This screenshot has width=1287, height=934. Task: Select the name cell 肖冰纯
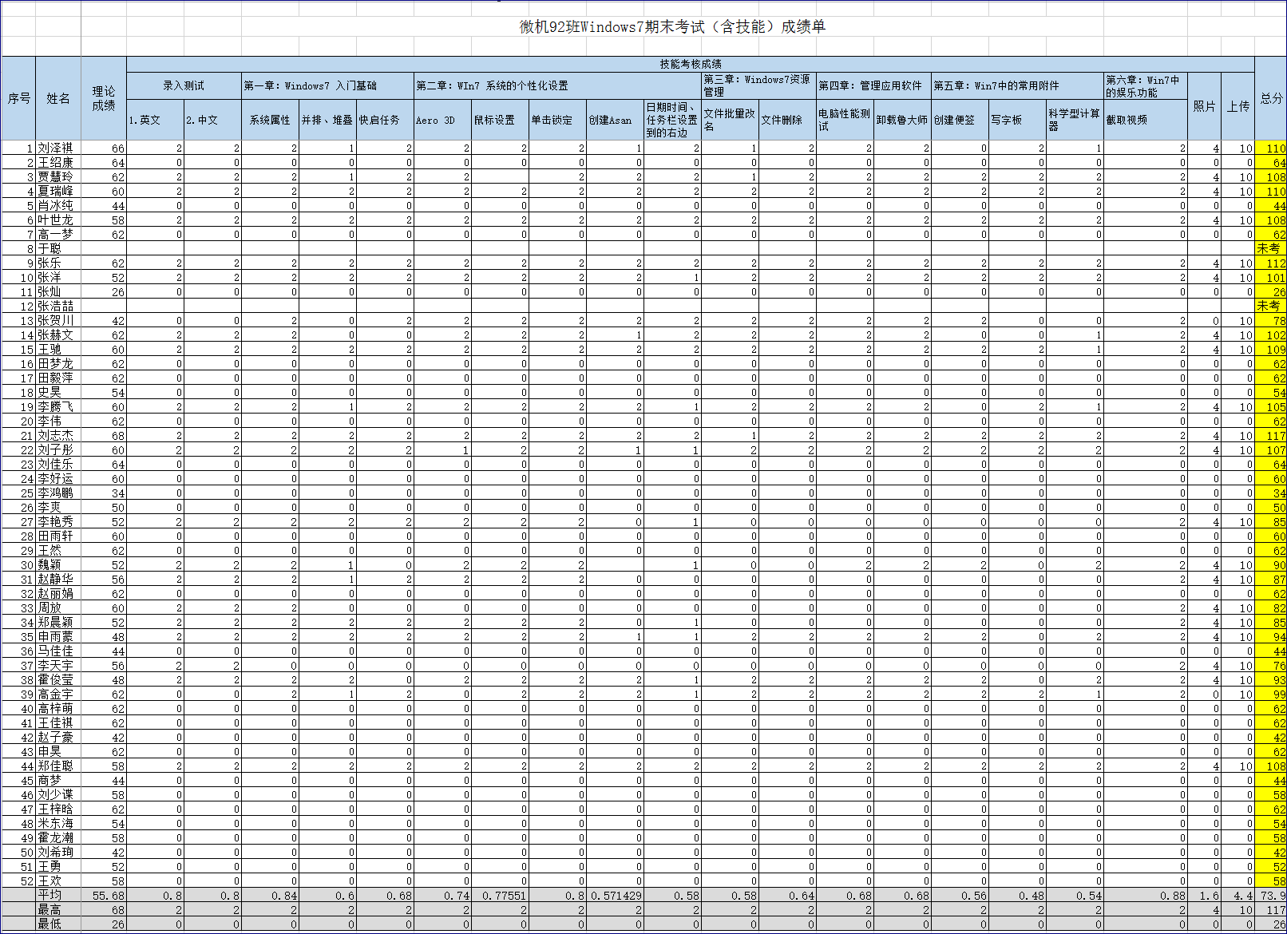tap(58, 206)
